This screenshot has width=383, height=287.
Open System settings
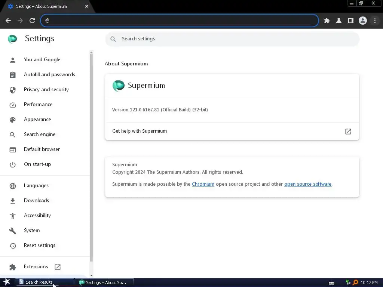32,230
